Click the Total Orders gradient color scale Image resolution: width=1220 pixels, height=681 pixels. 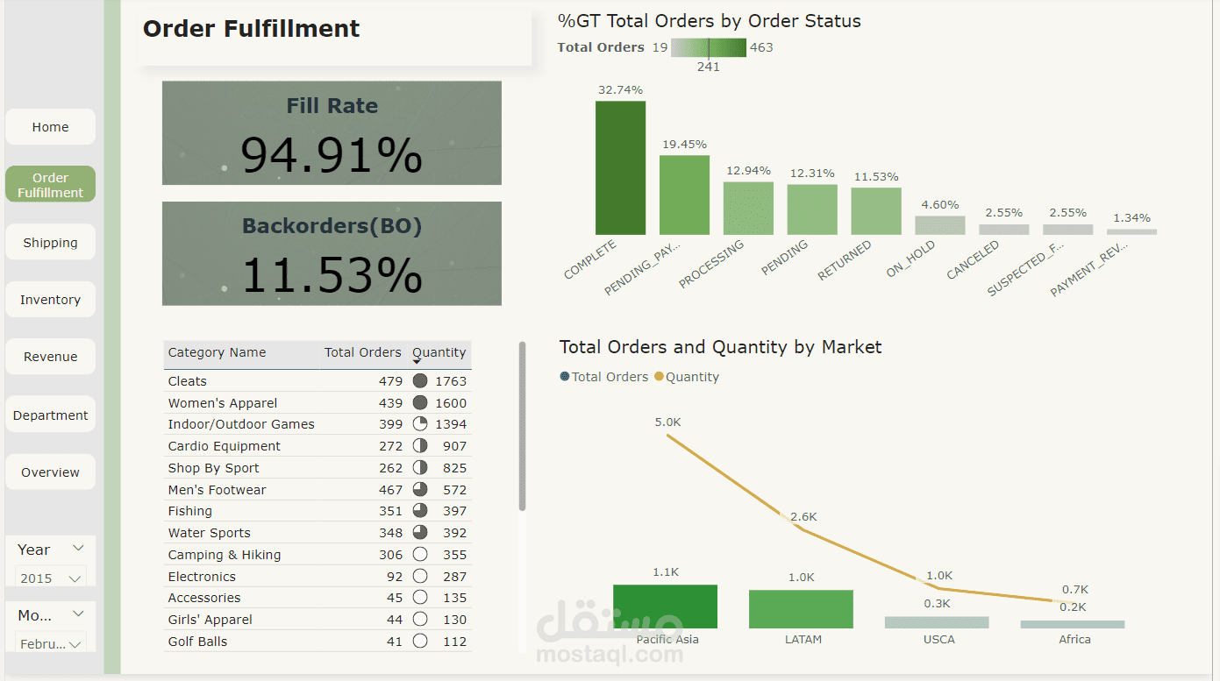(x=709, y=47)
